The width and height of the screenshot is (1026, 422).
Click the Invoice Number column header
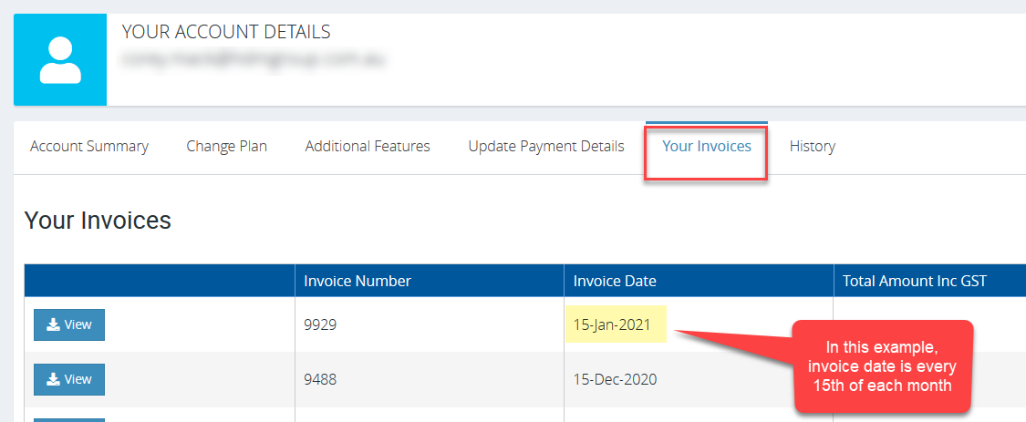pos(358,281)
